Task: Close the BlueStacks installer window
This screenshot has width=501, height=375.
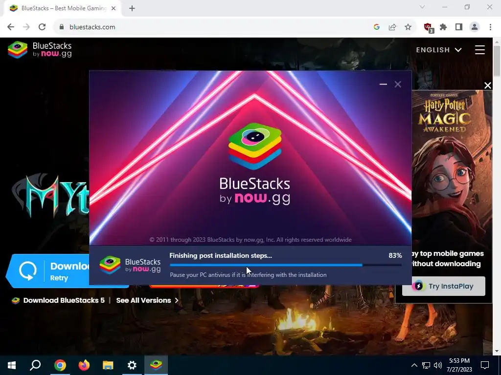Action: pos(397,84)
